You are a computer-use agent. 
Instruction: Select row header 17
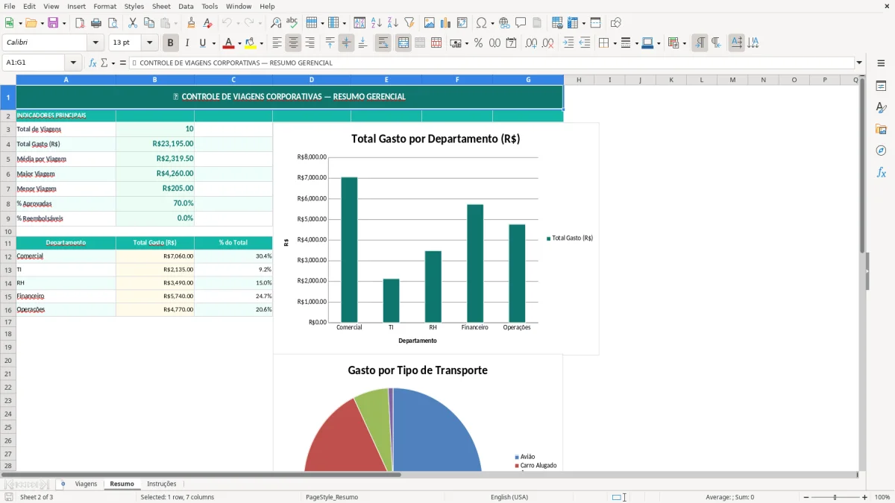pyautogui.click(x=7, y=322)
